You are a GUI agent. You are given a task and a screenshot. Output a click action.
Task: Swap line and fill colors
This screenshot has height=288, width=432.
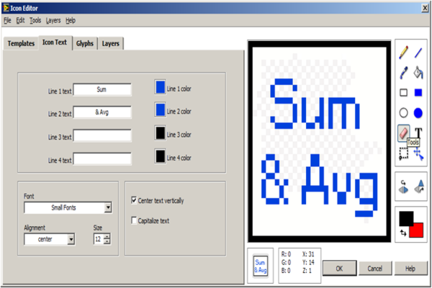click(x=403, y=233)
